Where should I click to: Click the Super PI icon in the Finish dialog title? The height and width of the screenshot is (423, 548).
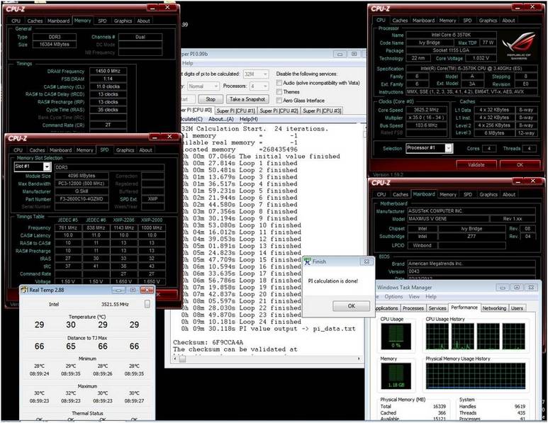tap(307, 261)
